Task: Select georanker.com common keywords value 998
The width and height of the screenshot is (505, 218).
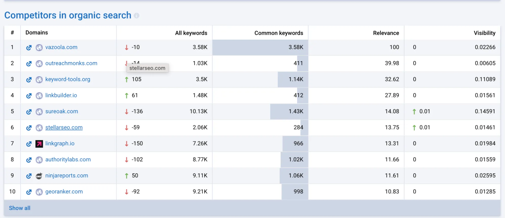Action: (298, 192)
